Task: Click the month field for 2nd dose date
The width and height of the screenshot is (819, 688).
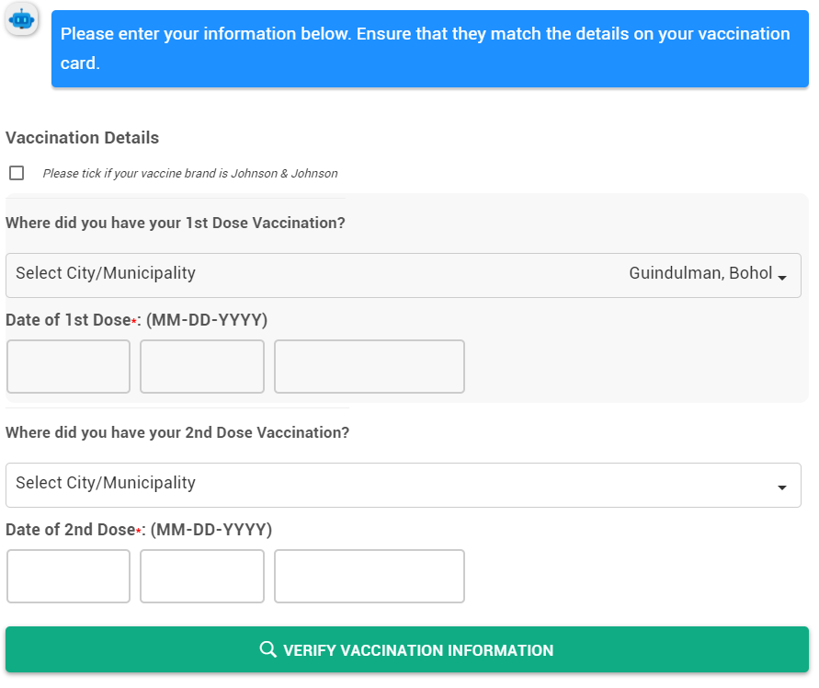Action: click(x=68, y=576)
